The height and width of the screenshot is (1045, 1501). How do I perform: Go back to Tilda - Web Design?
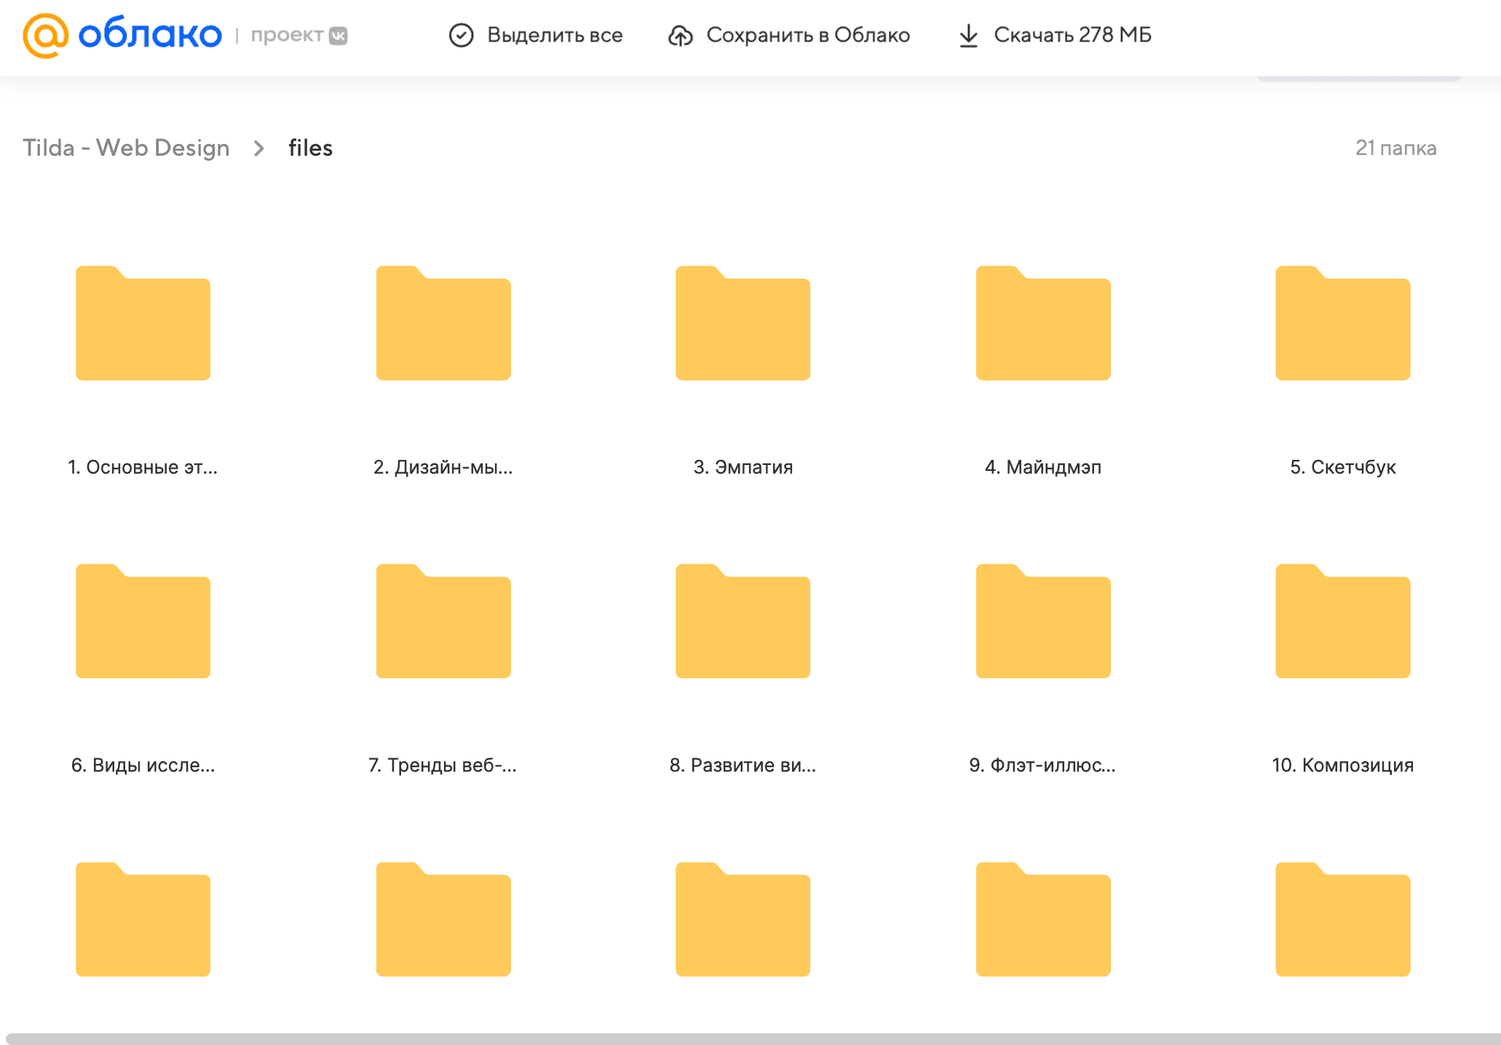tap(126, 148)
